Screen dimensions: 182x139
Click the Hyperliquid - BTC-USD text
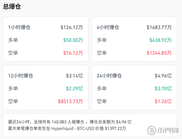(73, 128)
